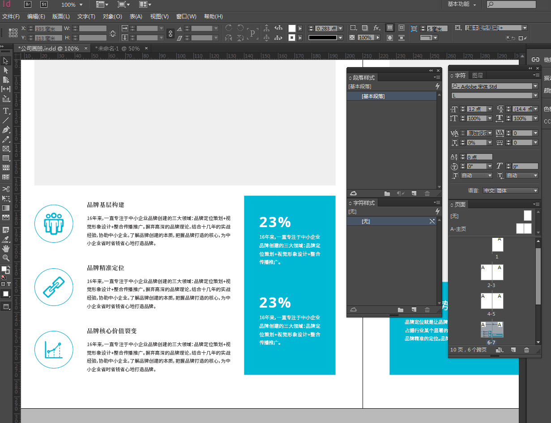
Task: Select the Pencil tool
Action: point(6,139)
